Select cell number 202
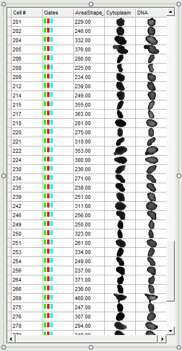The width and height of the screenshot is (182, 351). (17, 31)
